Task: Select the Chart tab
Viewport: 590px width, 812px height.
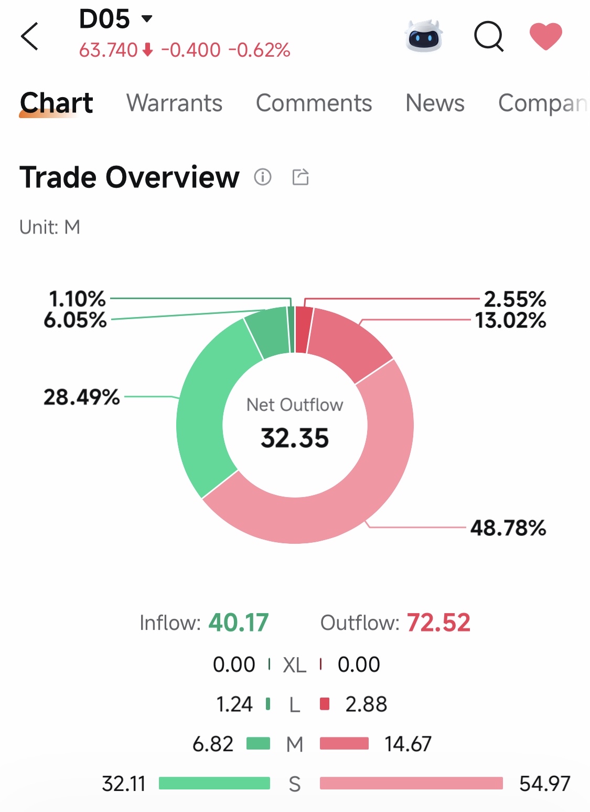Action: click(x=57, y=103)
